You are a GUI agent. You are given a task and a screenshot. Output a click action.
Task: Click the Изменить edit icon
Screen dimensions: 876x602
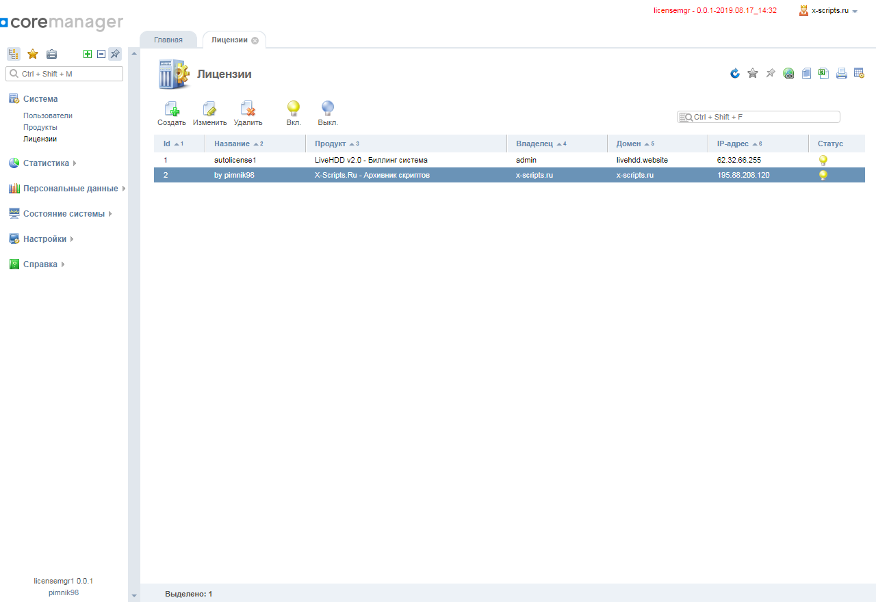(x=209, y=109)
